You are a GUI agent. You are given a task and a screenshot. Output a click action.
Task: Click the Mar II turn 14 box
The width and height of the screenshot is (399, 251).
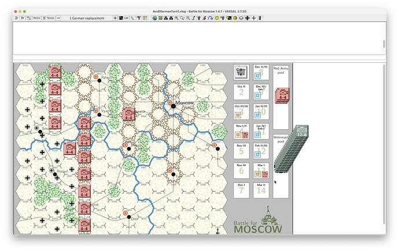pyautogui.click(x=261, y=190)
